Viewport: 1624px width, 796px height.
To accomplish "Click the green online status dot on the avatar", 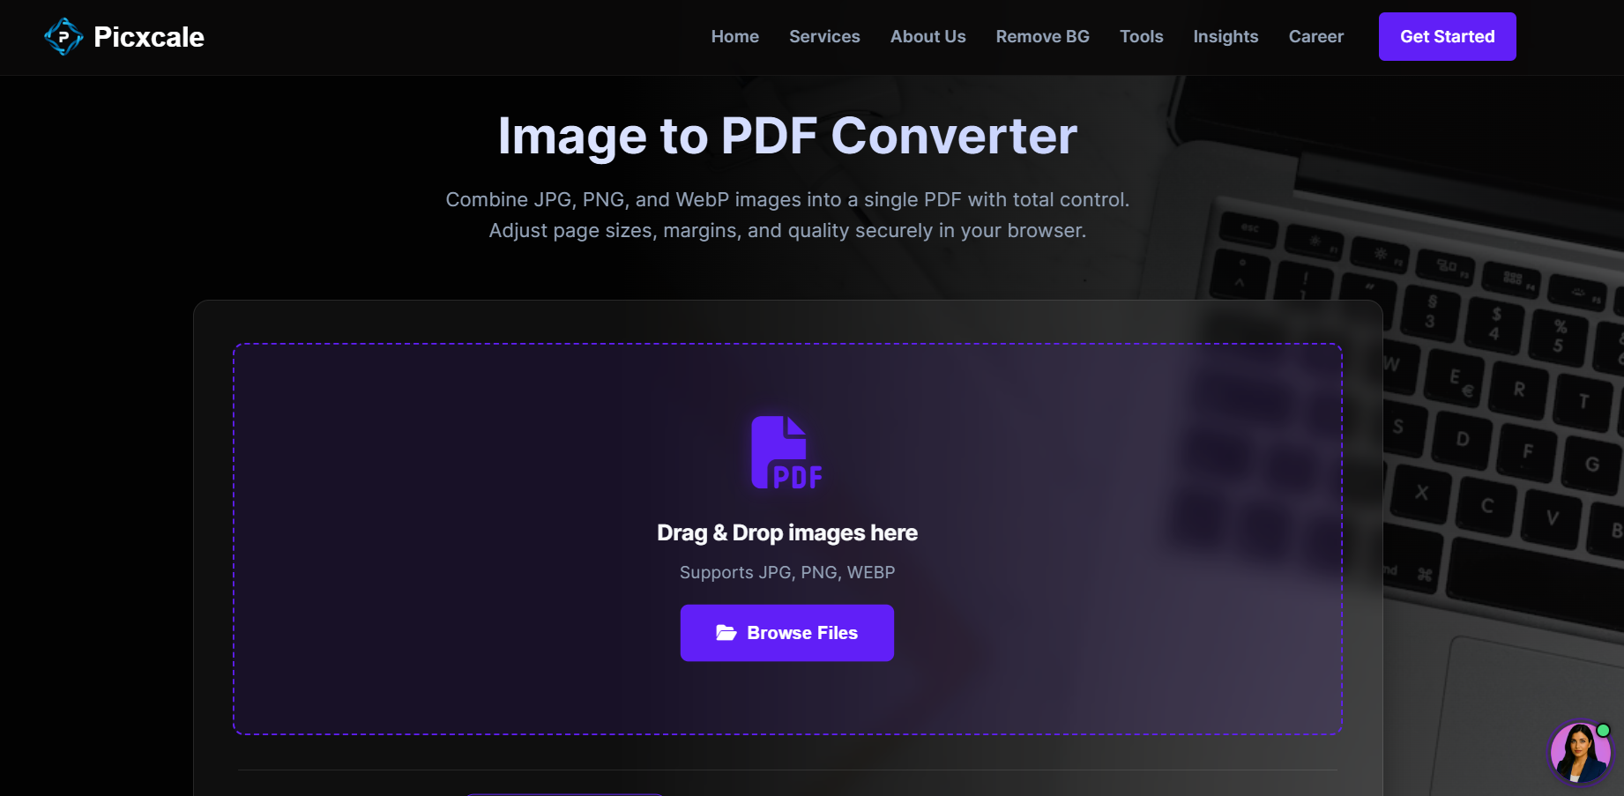I will (x=1602, y=729).
